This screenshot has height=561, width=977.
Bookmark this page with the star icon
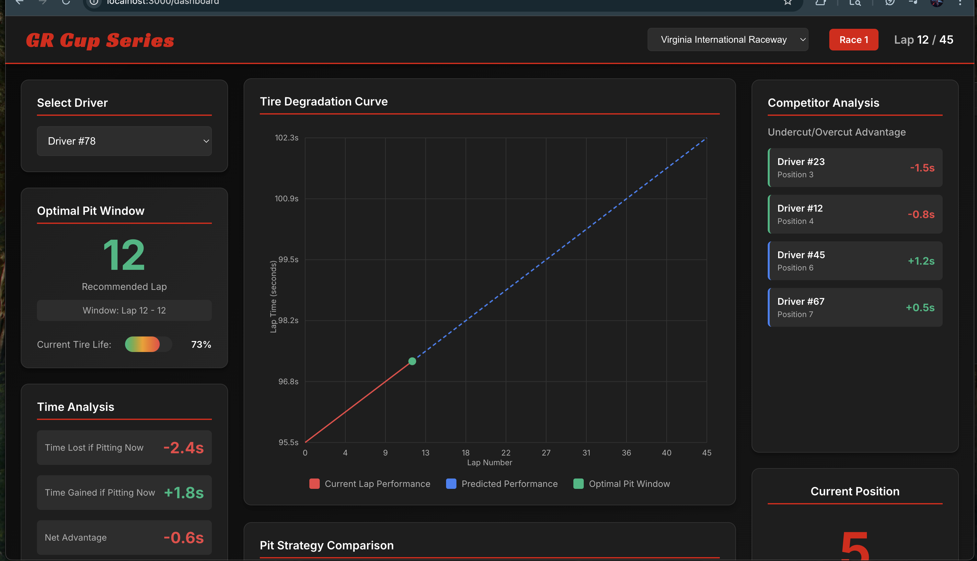pos(787,2)
